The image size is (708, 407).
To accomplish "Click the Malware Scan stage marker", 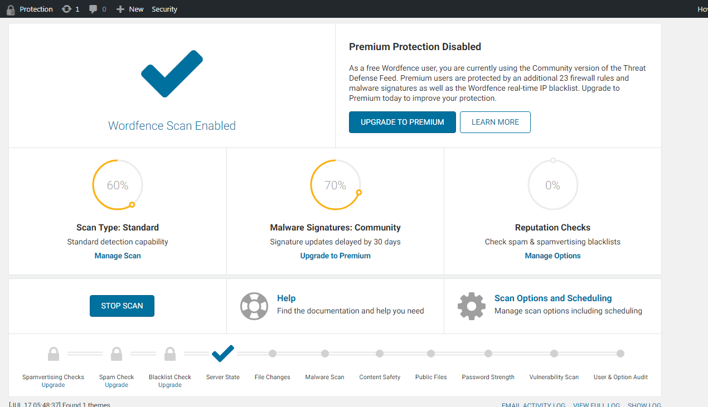I will coord(325,354).
